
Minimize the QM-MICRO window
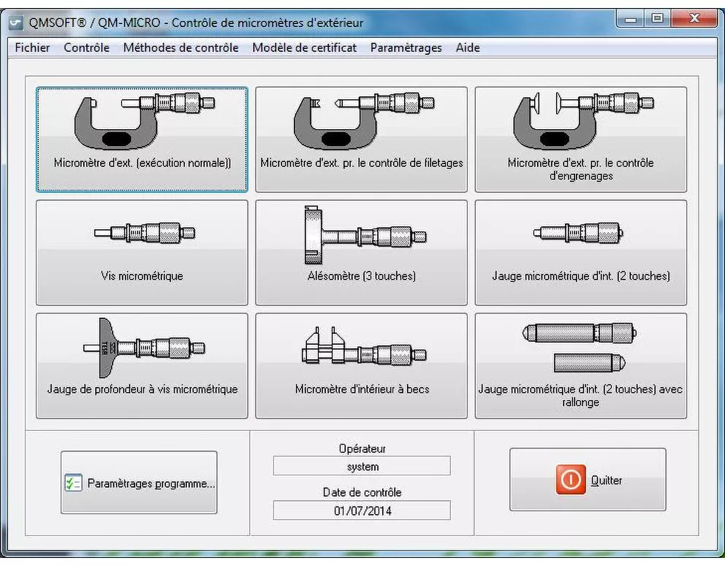pyautogui.click(x=630, y=18)
